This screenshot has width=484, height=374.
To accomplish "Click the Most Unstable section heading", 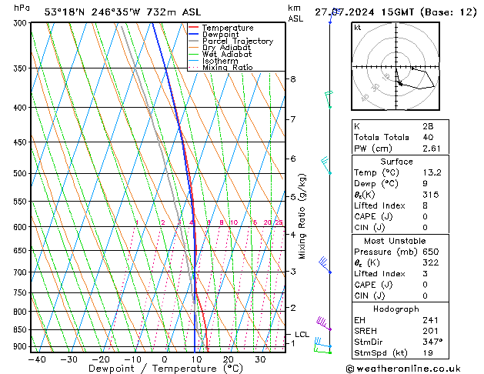I will click(x=395, y=241).
